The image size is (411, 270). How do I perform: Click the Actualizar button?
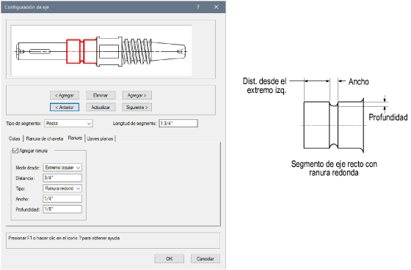[x=101, y=107]
